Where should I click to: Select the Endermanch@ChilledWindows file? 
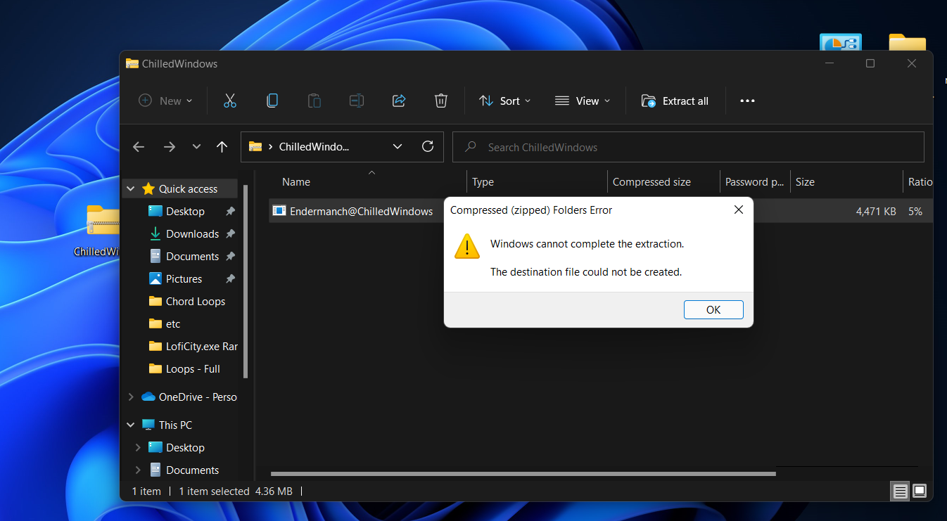coord(361,212)
